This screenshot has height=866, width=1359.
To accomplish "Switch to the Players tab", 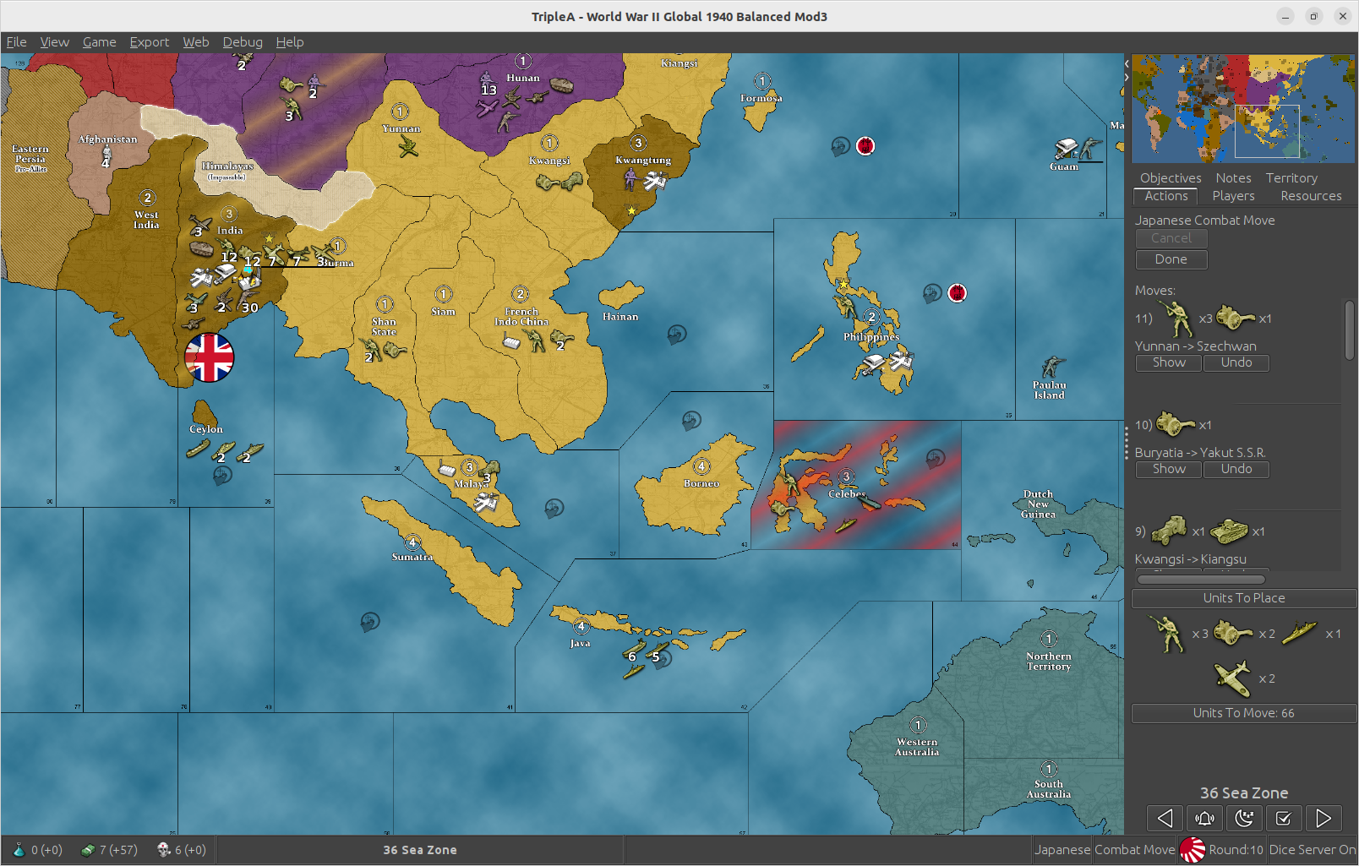I will pyautogui.click(x=1233, y=196).
